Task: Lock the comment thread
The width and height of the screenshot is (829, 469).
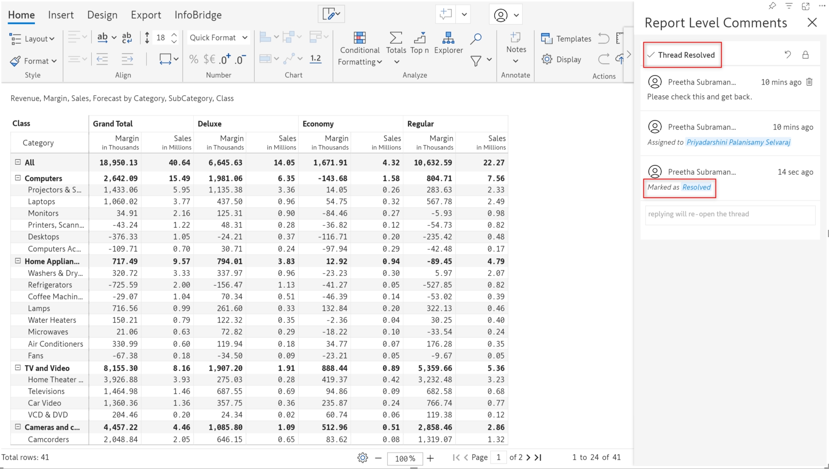Action: tap(805, 55)
